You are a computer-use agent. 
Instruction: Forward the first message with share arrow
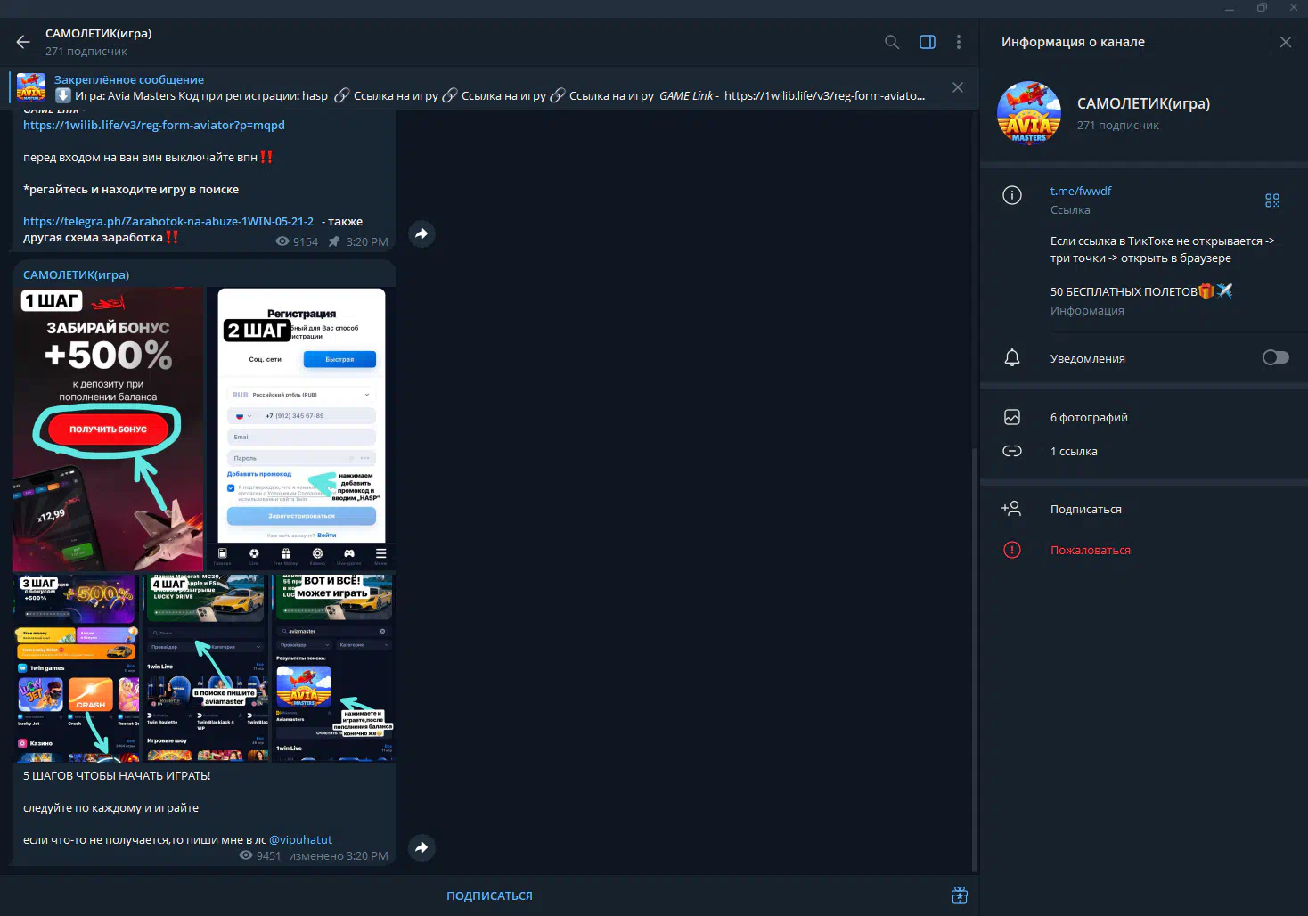(421, 233)
